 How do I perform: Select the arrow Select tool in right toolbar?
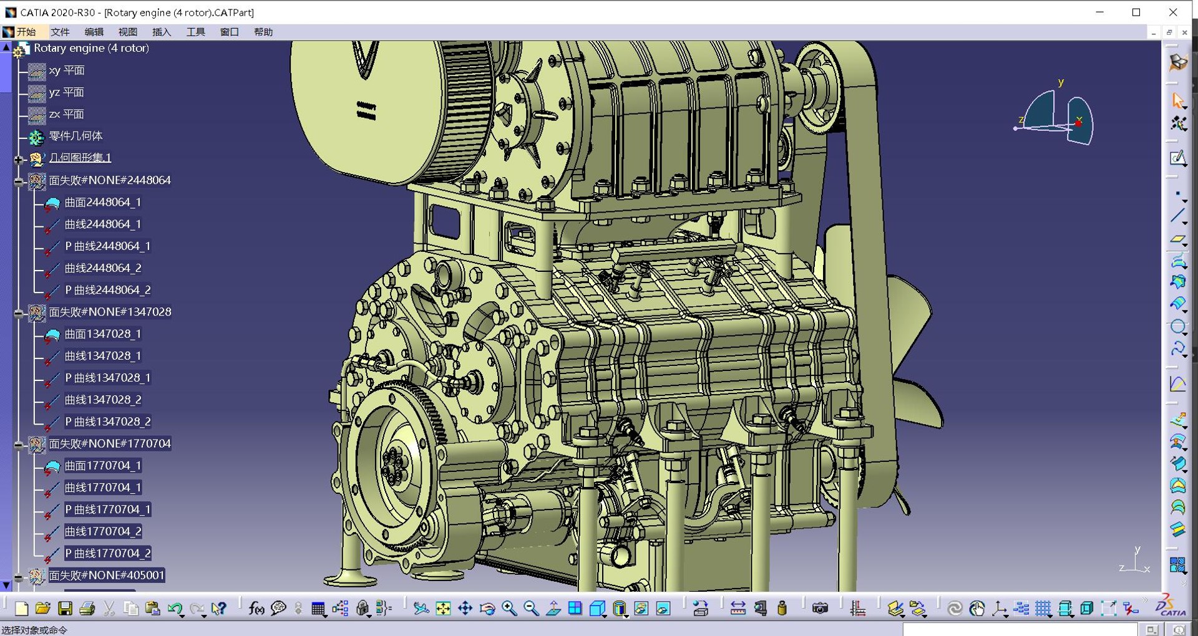(1177, 100)
